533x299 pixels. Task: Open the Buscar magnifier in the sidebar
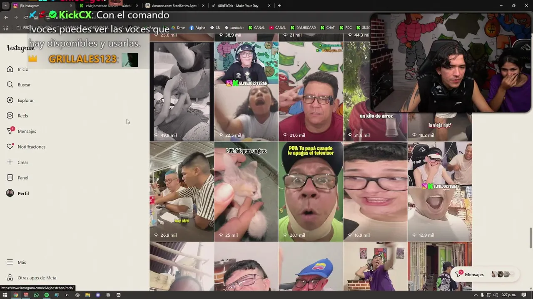[x=10, y=85]
